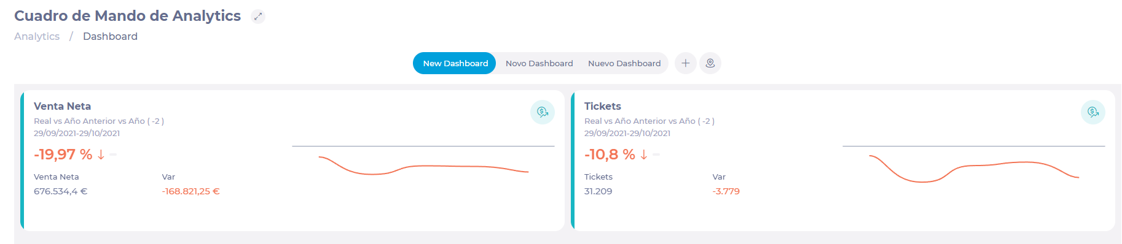Click the expand fullscreen icon beside title

click(x=258, y=17)
